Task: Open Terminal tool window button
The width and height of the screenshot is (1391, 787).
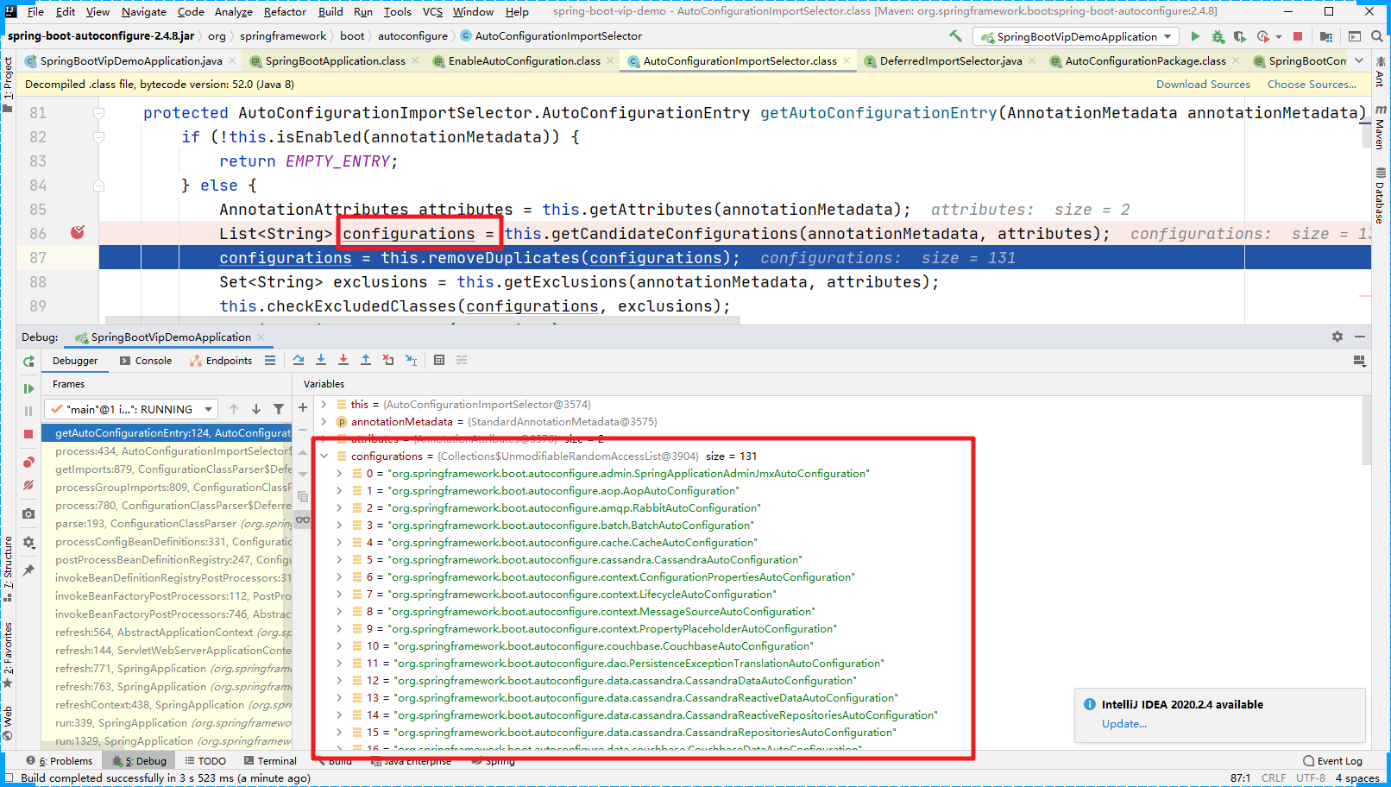Action: (x=270, y=760)
